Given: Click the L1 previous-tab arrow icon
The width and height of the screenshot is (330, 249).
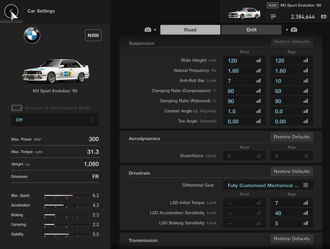Looking at the screenshot, I should click(x=149, y=30).
